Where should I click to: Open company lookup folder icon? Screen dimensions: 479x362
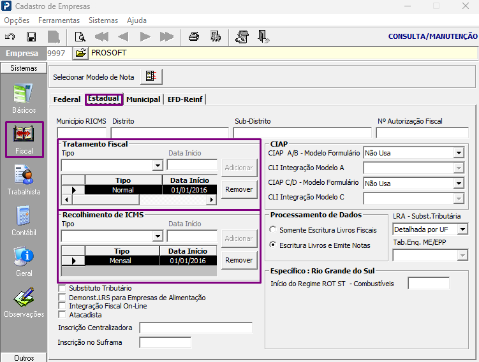[80, 53]
